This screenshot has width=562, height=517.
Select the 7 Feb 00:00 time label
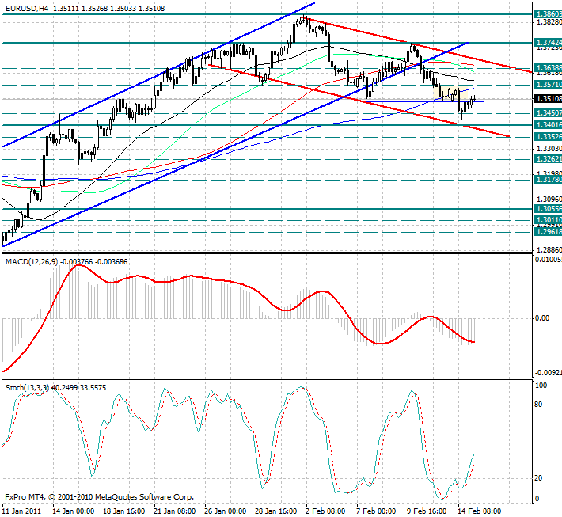pos(376,511)
